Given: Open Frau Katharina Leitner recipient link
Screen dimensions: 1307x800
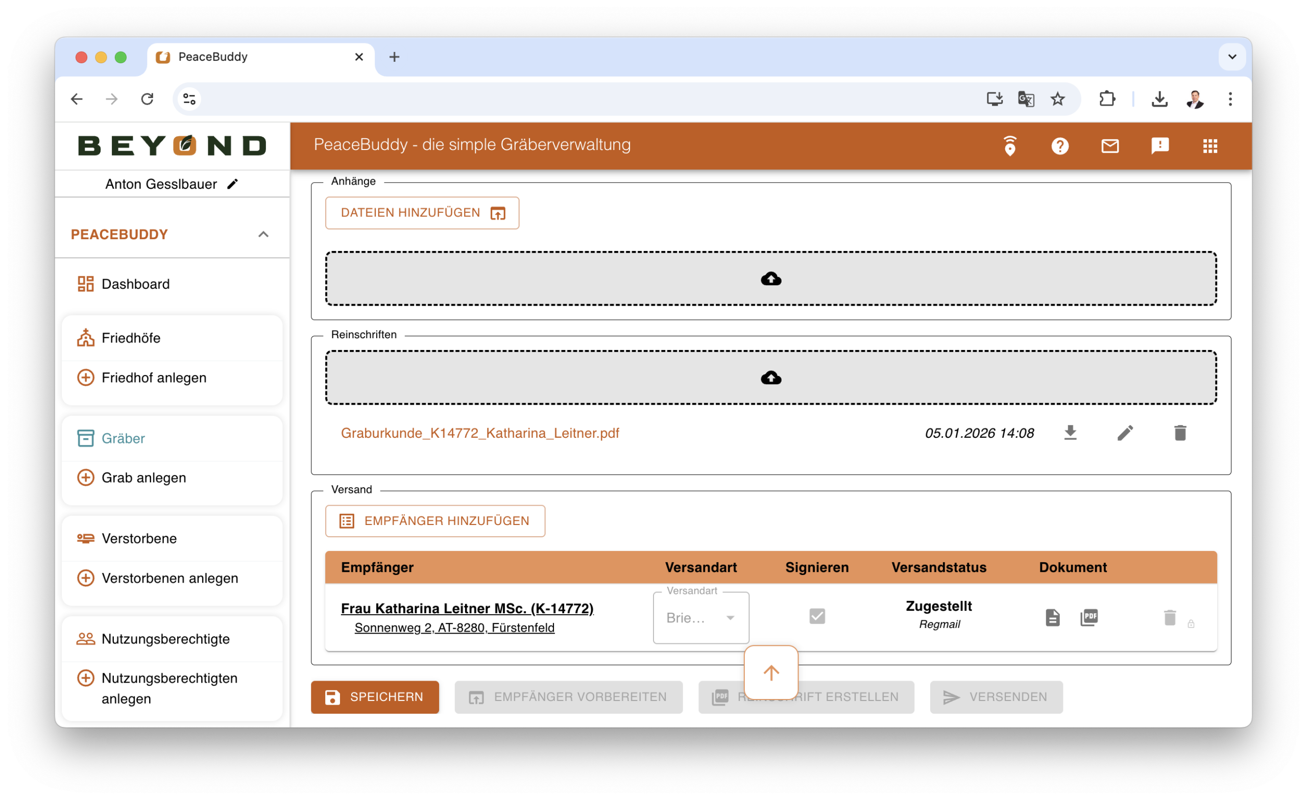Looking at the screenshot, I should pos(467,608).
